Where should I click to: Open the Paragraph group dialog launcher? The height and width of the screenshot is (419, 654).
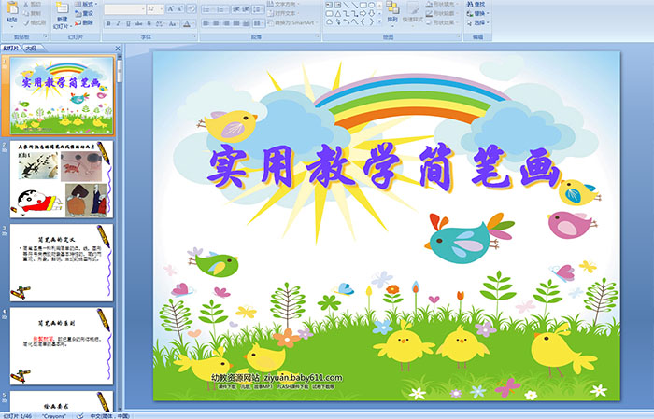pyautogui.click(x=318, y=37)
